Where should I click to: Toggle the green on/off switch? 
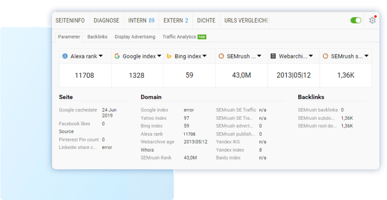pyautogui.click(x=355, y=20)
